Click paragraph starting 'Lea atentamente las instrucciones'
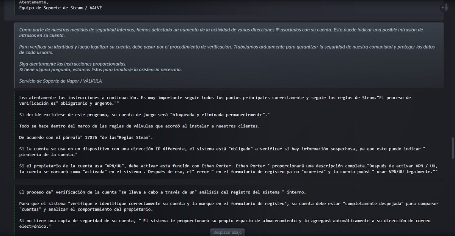Screen dimensions: 455x236 [x=215, y=100]
